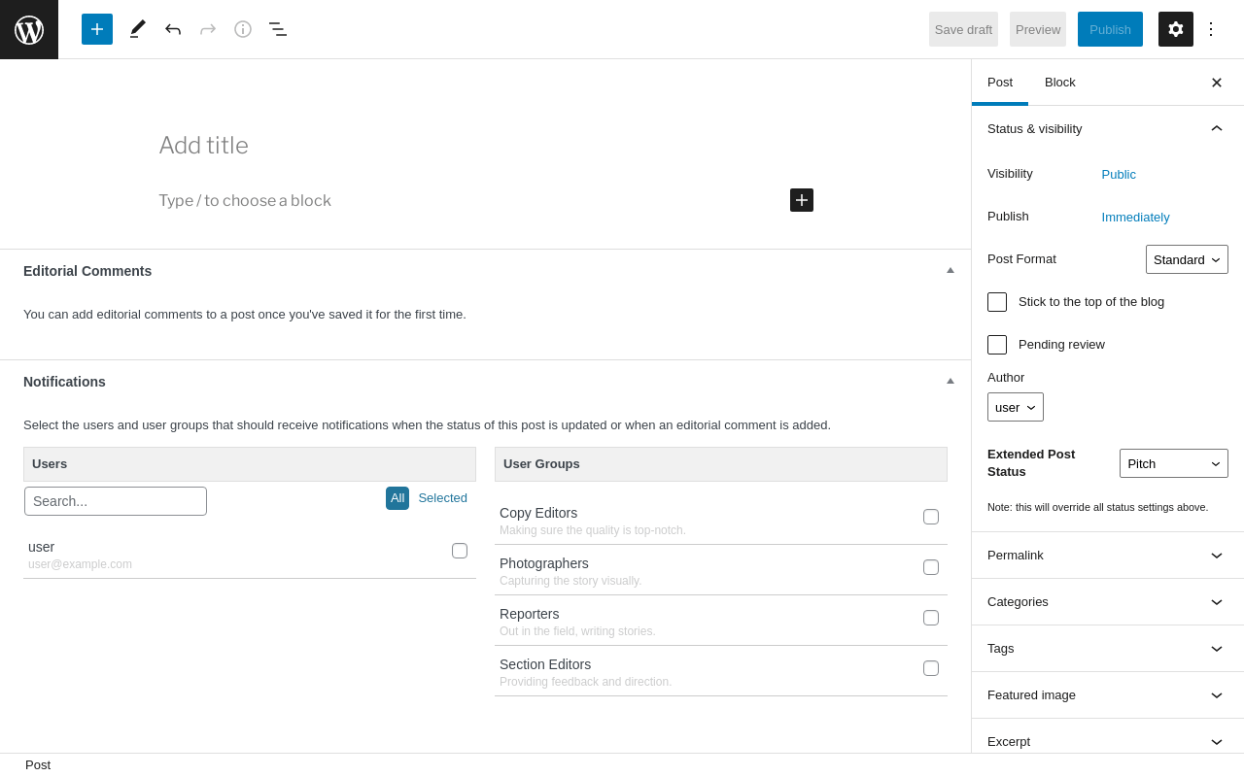Add a block with the black plus

click(802, 200)
